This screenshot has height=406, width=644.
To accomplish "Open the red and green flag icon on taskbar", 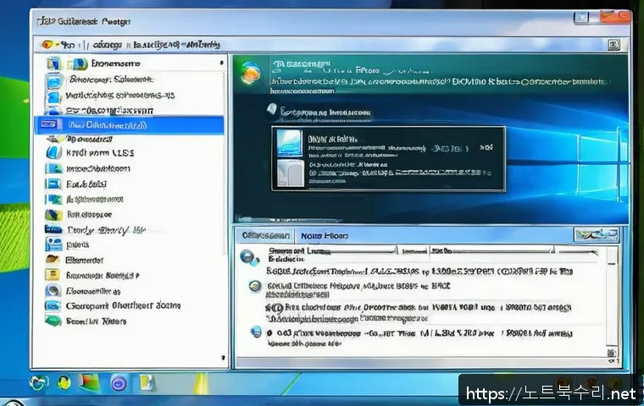I will (89, 382).
